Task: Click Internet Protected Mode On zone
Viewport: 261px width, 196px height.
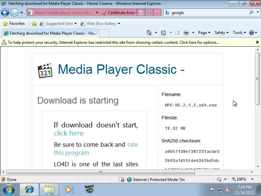Action: [159, 179]
